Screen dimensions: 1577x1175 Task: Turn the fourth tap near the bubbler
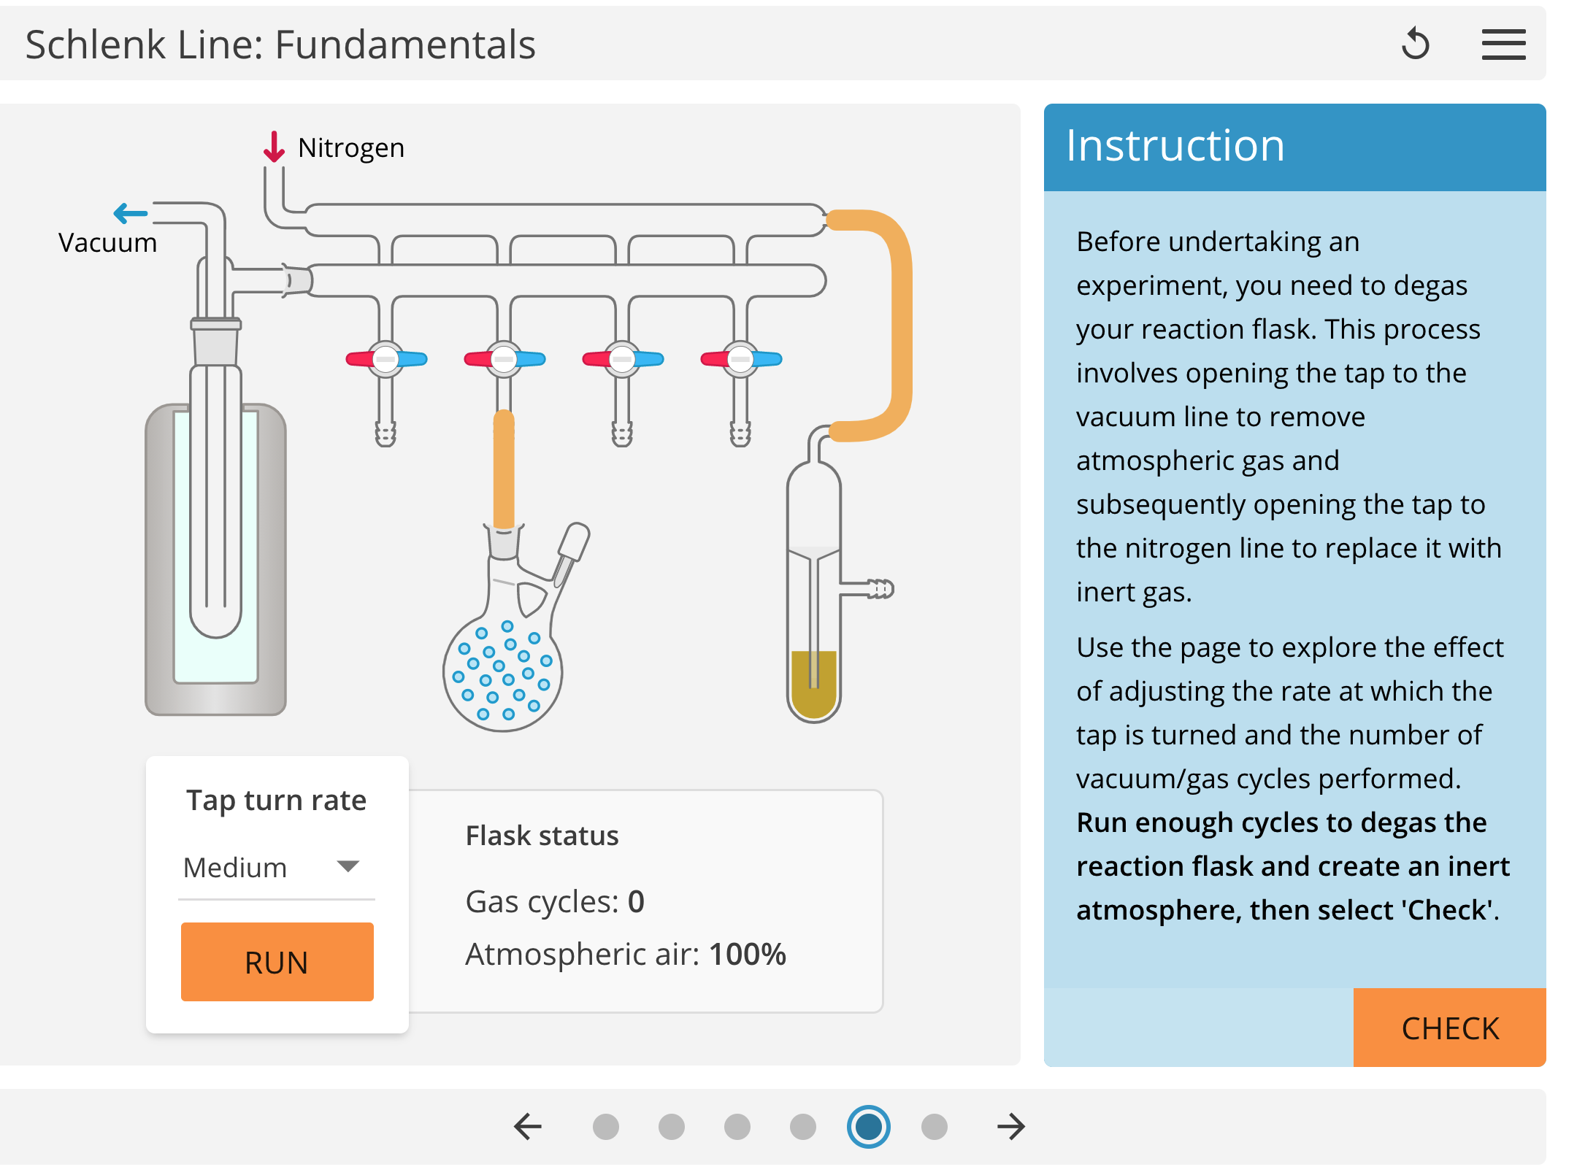(741, 359)
